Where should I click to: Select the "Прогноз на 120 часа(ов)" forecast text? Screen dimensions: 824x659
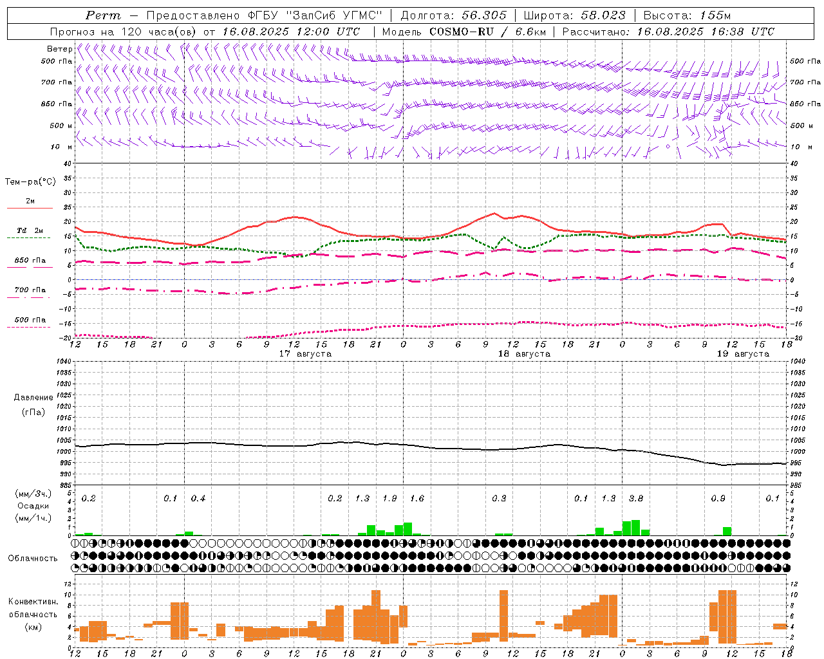click(124, 31)
